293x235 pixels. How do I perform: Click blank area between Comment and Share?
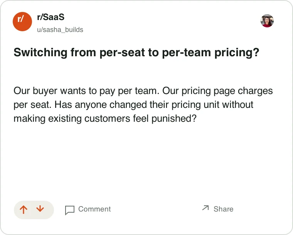[156, 209]
